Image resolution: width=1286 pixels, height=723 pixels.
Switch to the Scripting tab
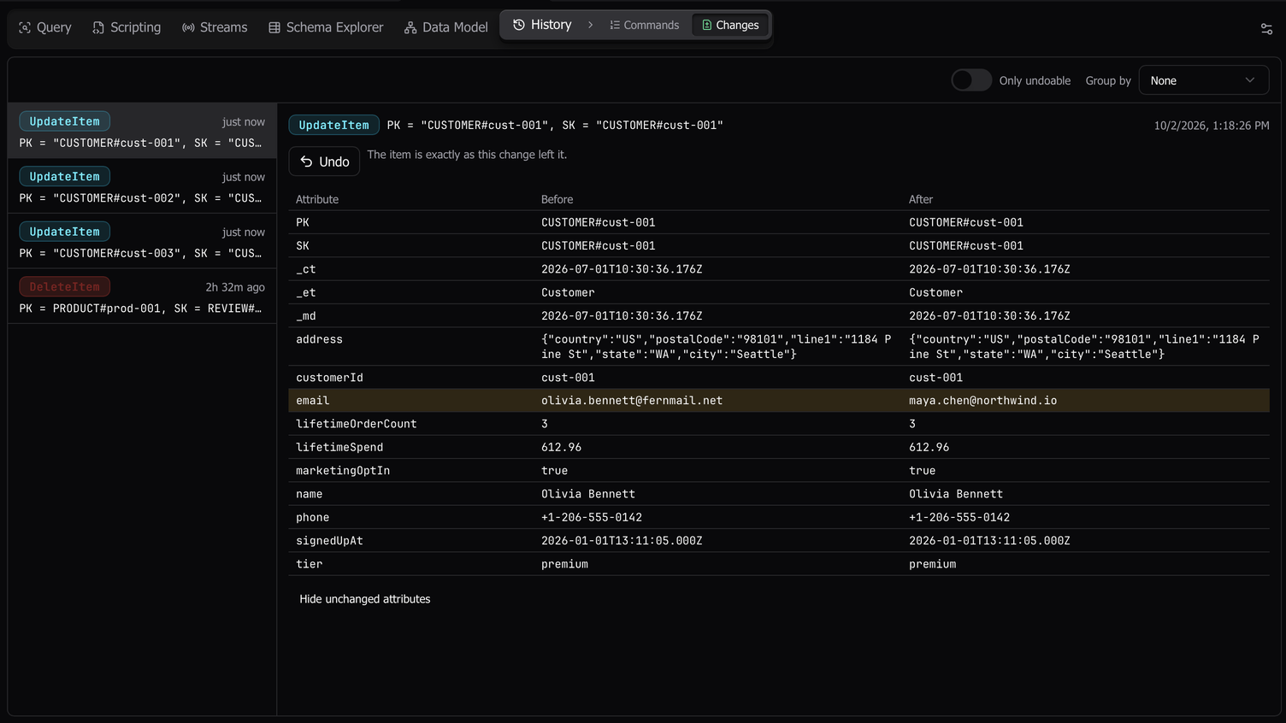pyautogui.click(x=127, y=27)
